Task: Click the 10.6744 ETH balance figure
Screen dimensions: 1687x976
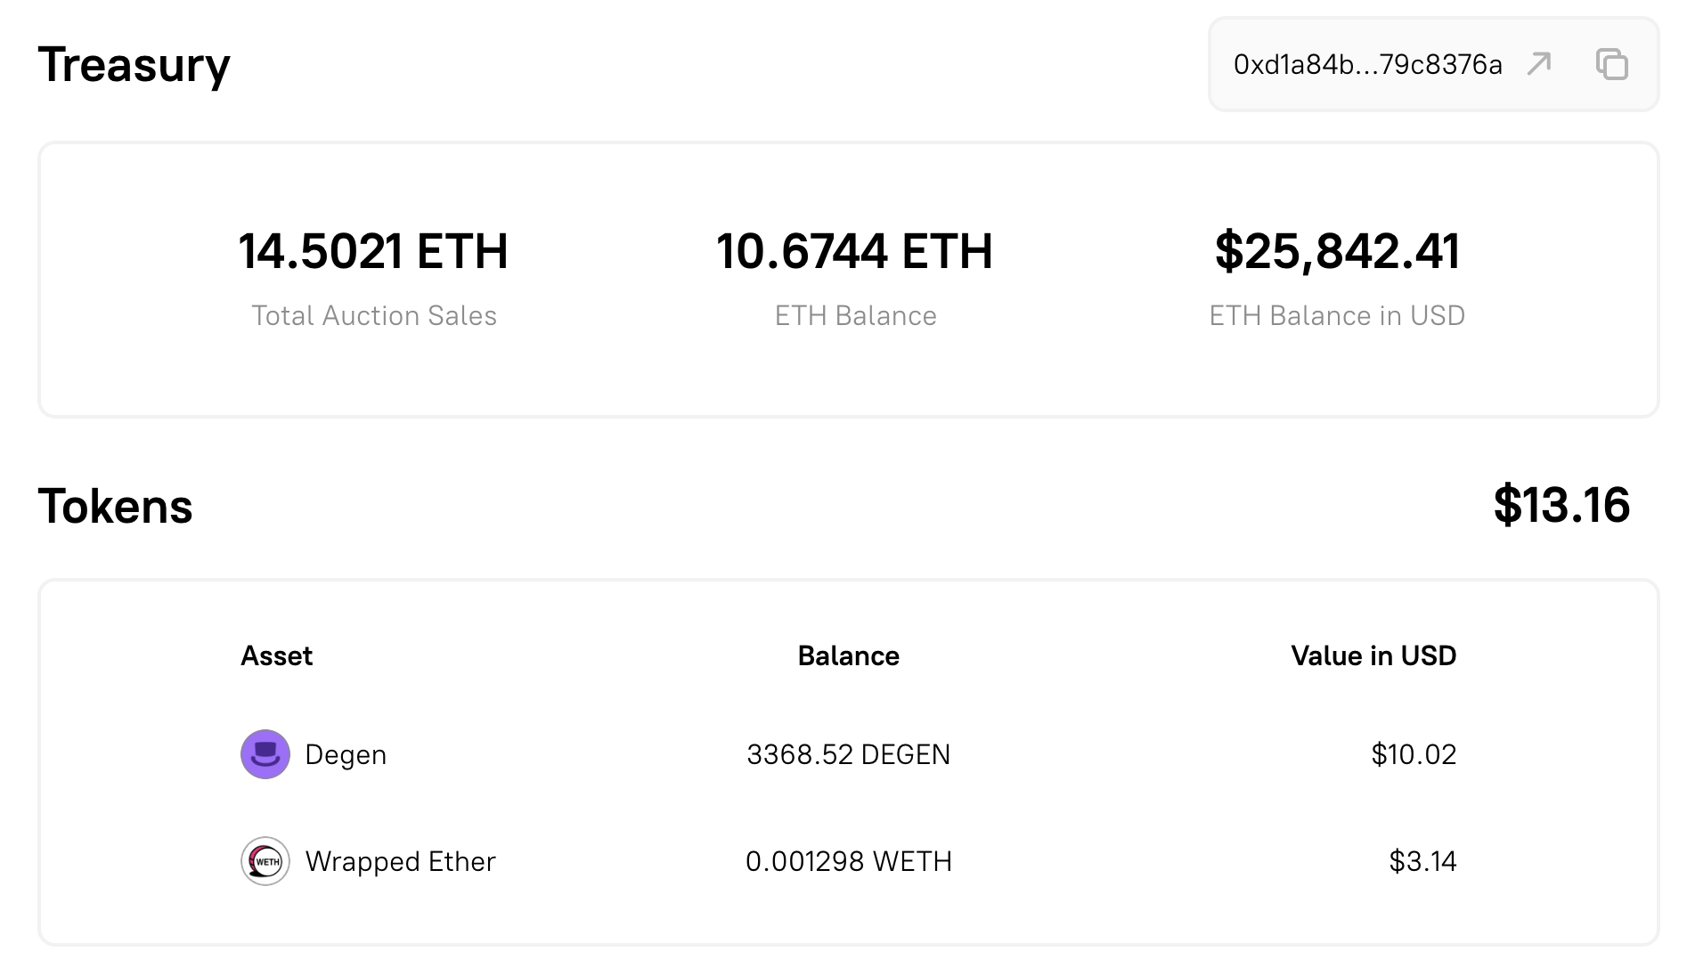Action: click(854, 251)
